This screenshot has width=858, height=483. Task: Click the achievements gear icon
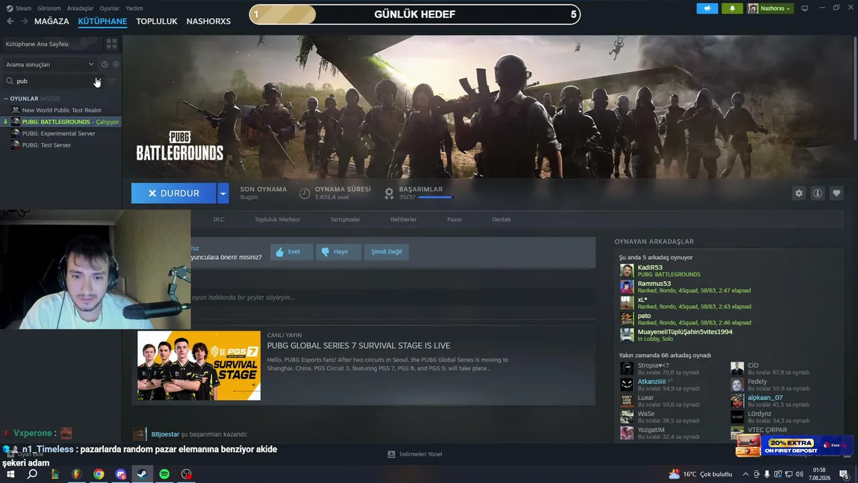[389, 193]
